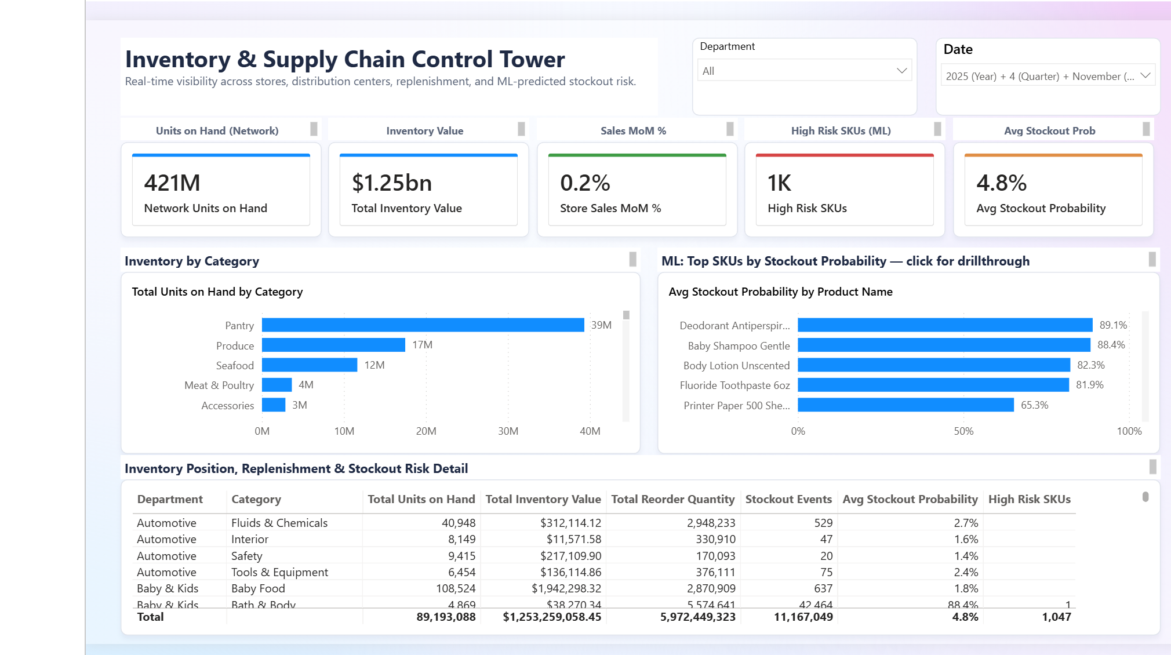Click the Seafood 12M bar
This screenshot has width=1171, height=655.
pos(310,365)
